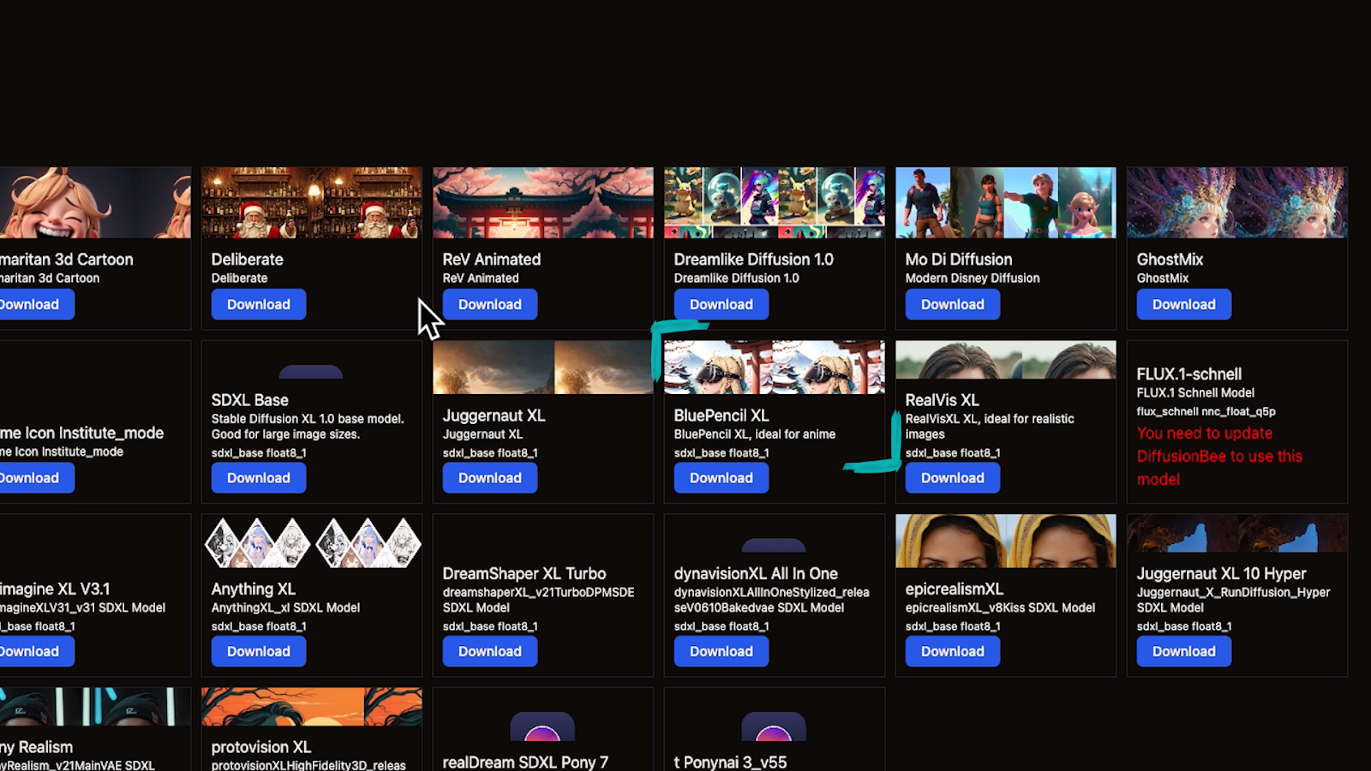This screenshot has height=771, width=1371.
Task: Download Dreamlike Diffusion 1.0 model
Action: pos(721,304)
